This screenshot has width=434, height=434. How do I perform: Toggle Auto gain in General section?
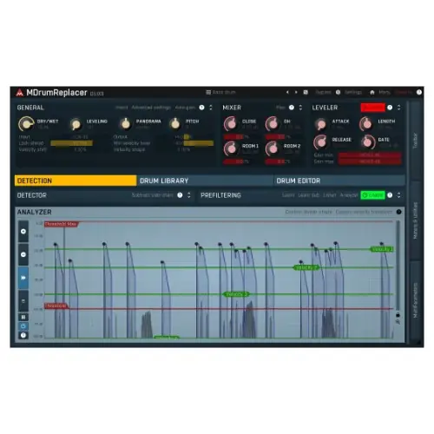[185, 108]
